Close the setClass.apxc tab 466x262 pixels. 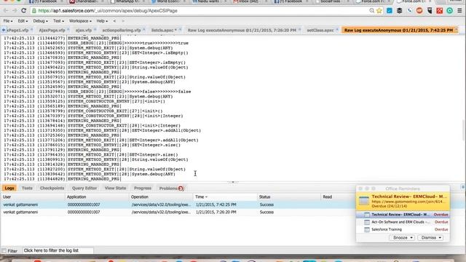pyautogui.click(x=337, y=29)
